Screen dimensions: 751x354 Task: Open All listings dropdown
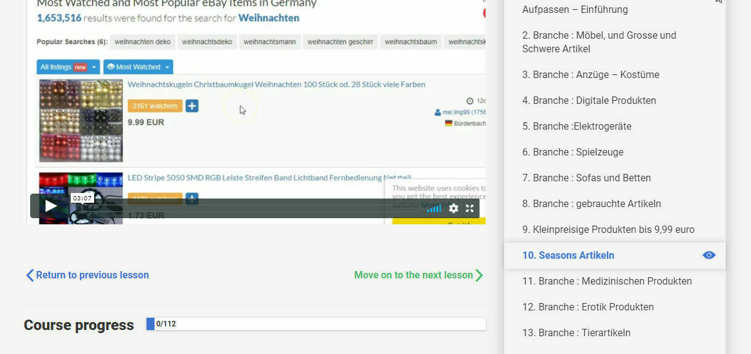[68, 67]
